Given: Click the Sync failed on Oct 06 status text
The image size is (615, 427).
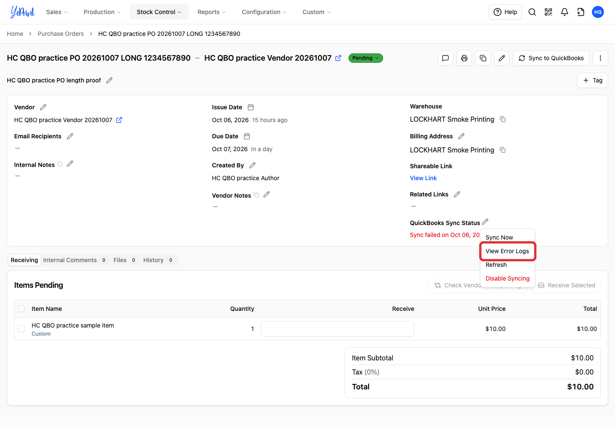Looking at the screenshot, I should (x=445, y=235).
